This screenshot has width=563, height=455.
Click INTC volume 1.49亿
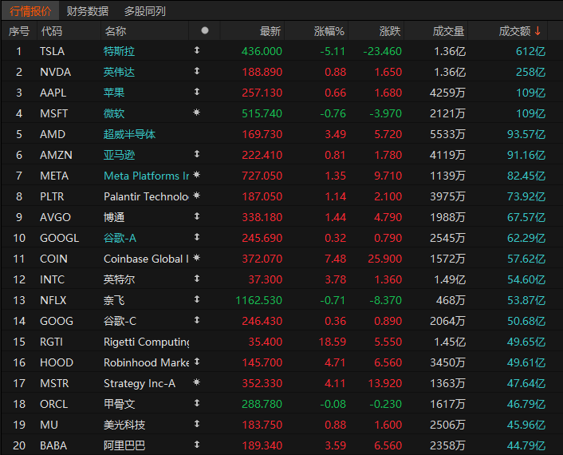click(450, 279)
